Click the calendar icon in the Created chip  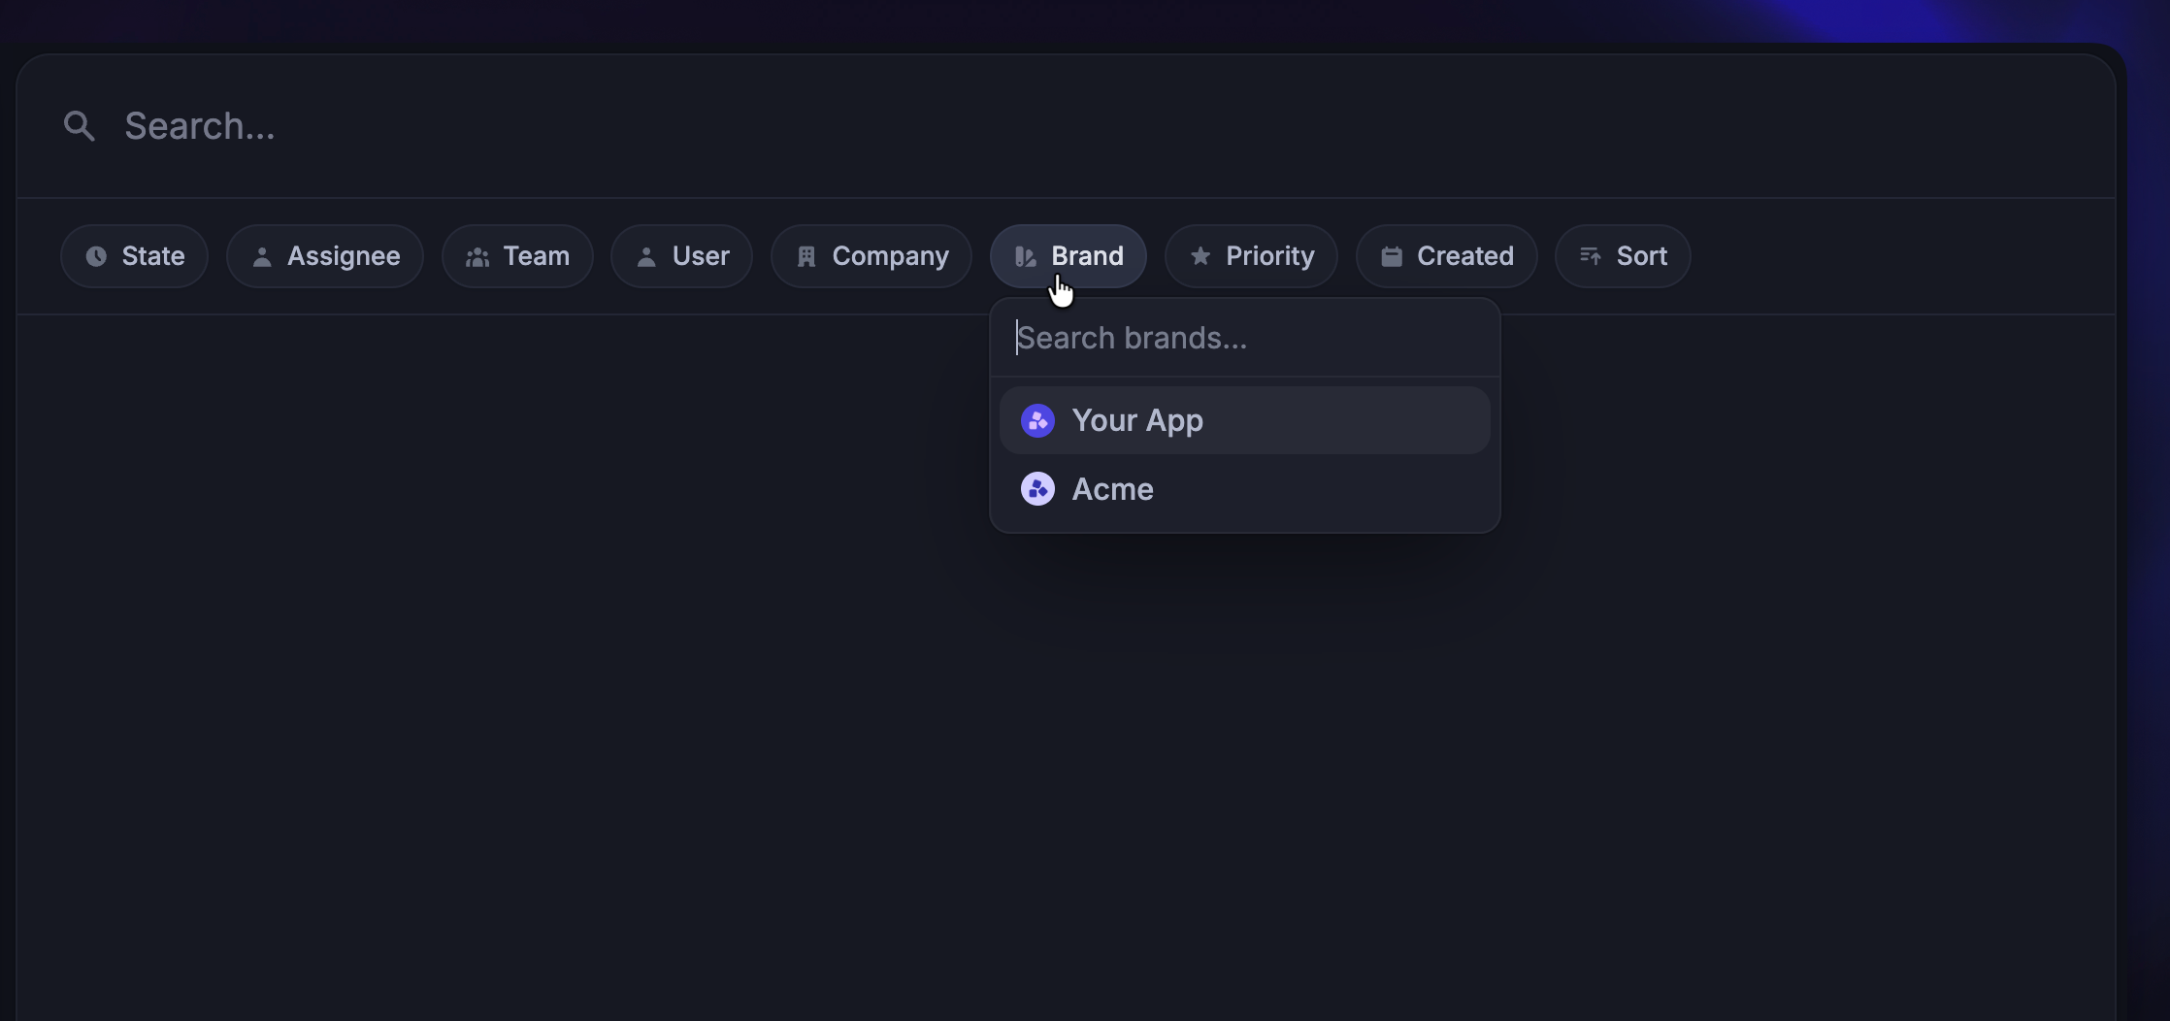click(1391, 255)
